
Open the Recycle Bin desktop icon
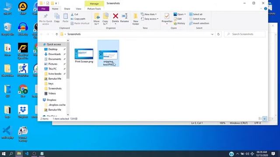(x=7, y=29)
